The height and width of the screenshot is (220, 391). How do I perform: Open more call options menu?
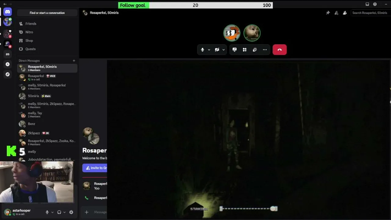[x=265, y=50]
